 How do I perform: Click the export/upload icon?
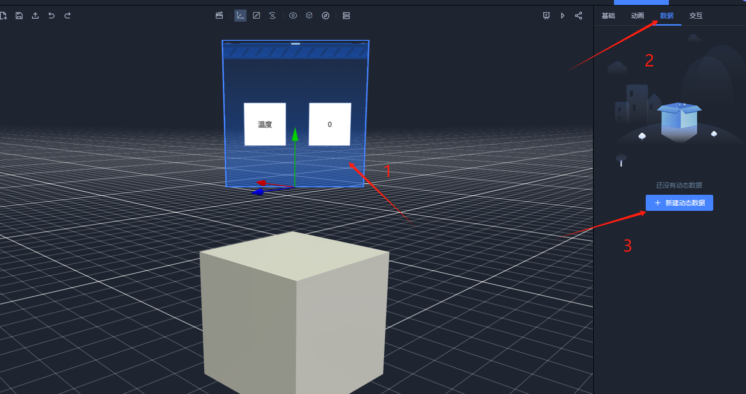(x=35, y=16)
